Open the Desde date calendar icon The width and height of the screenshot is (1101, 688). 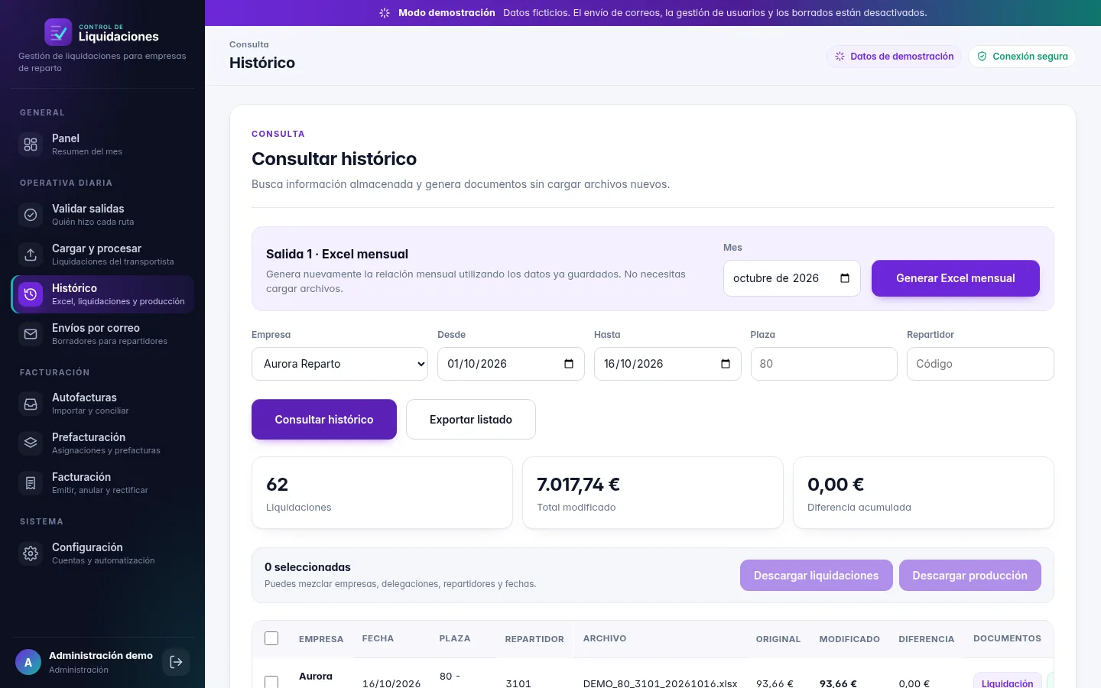(569, 364)
